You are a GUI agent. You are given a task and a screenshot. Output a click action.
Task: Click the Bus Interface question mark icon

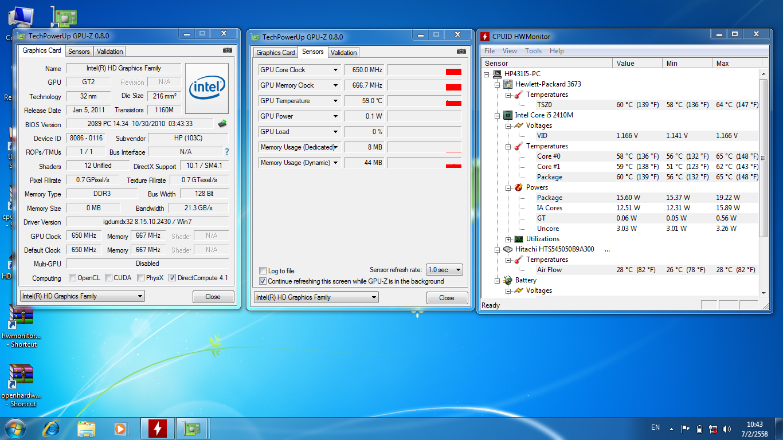tap(226, 152)
